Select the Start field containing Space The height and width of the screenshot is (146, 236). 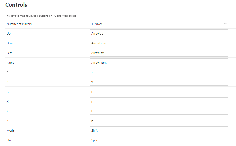point(159,140)
